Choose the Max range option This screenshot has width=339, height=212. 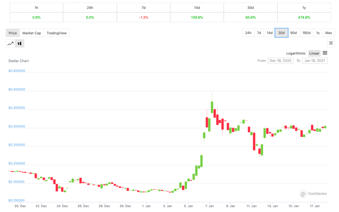point(328,33)
